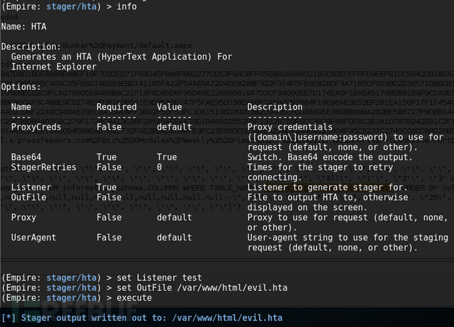Click 'User-agent string to use for the staging' text

click(348, 238)
